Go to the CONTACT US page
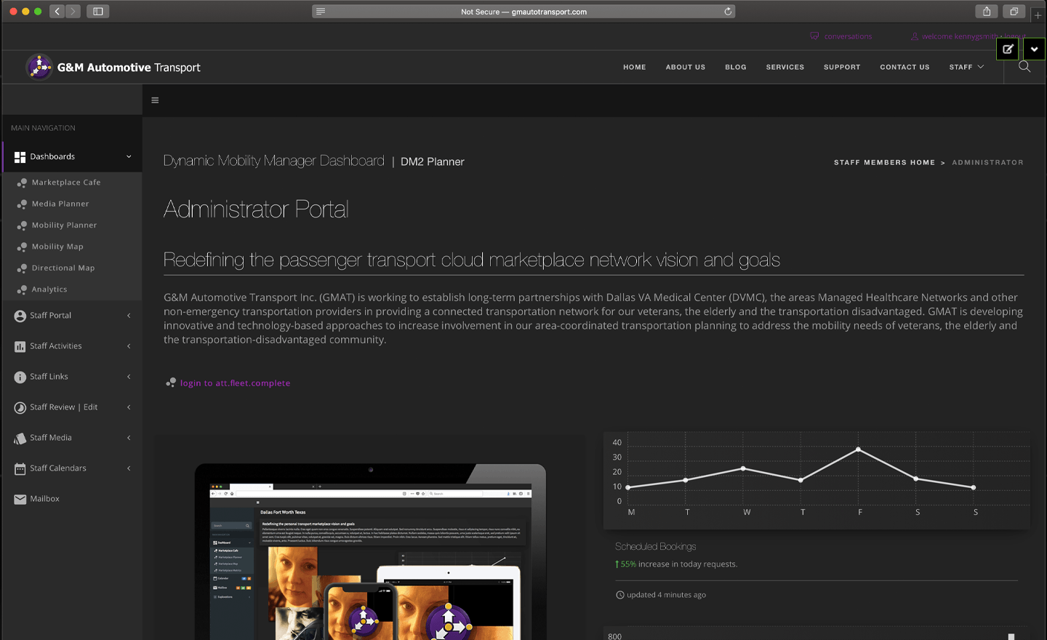The width and height of the screenshot is (1047, 640). 904,67
